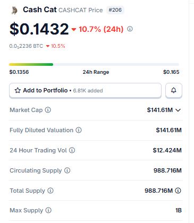Click info icon next to 24h change

click(x=130, y=29)
